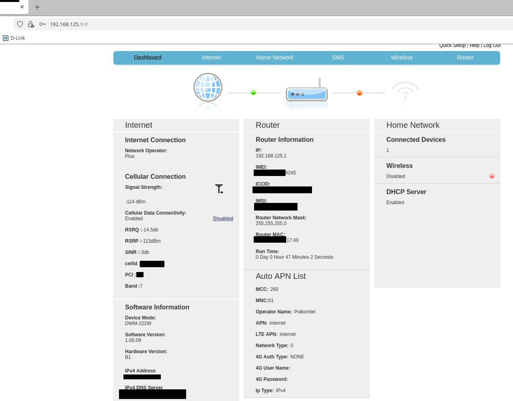Viewport: 513px width, 401px height.
Task: Click the insecure lock icon in address bar
Action: (x=31, y=24)
